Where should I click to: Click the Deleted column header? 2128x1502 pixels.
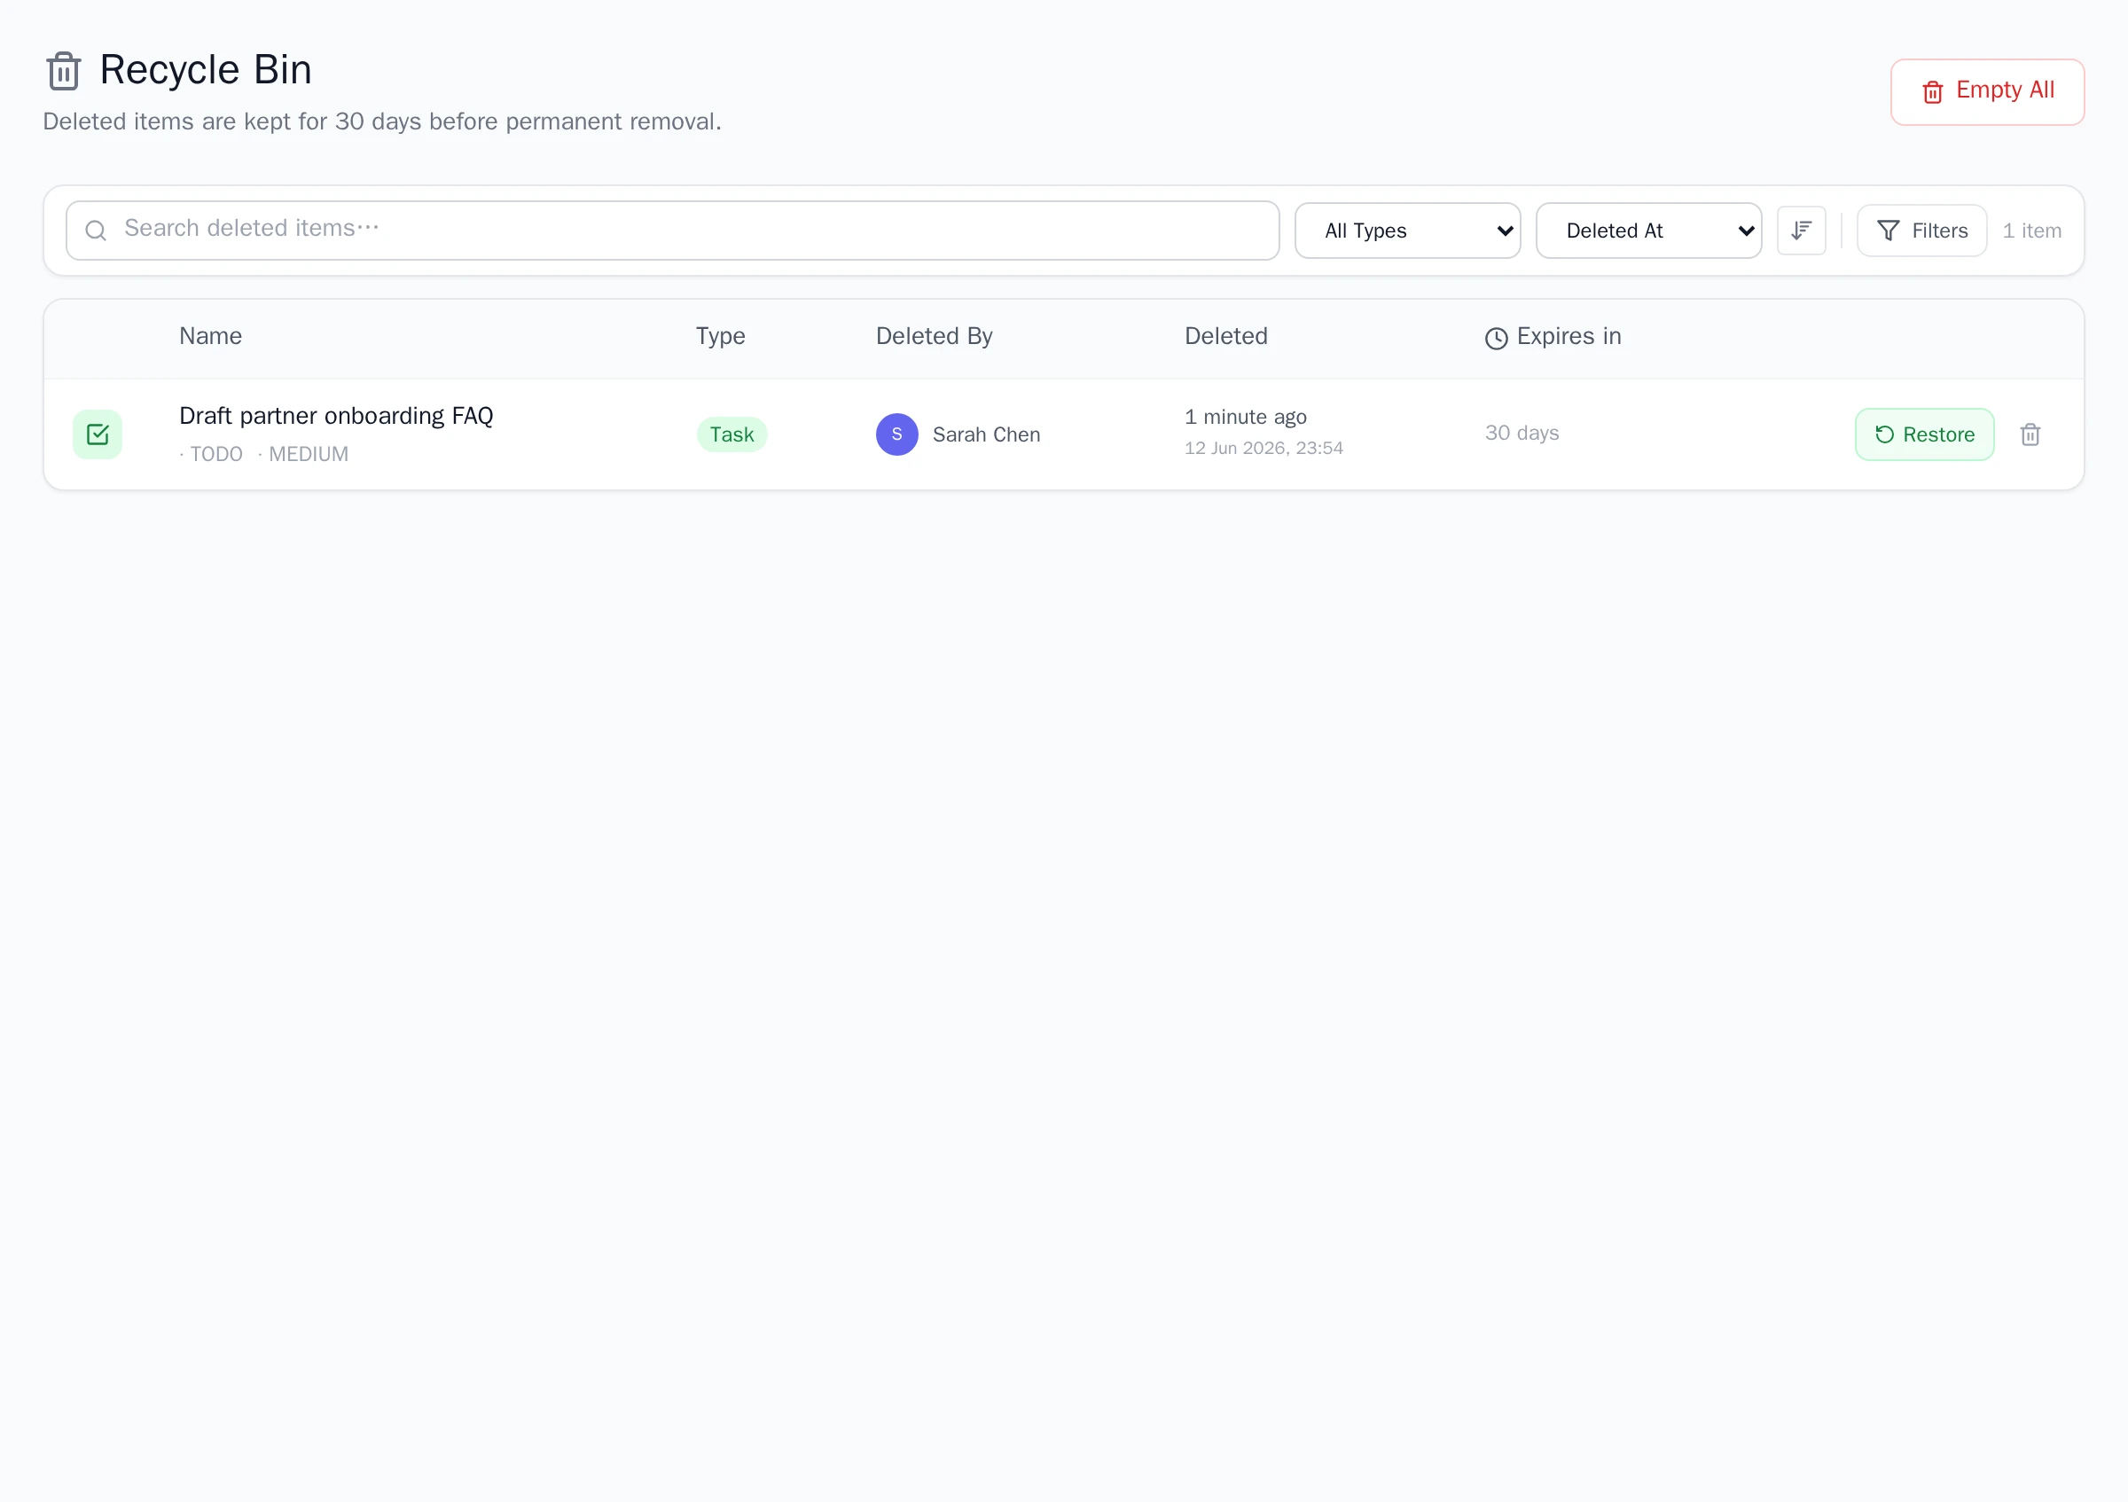pyautogui.click(x=1225, y=336)
